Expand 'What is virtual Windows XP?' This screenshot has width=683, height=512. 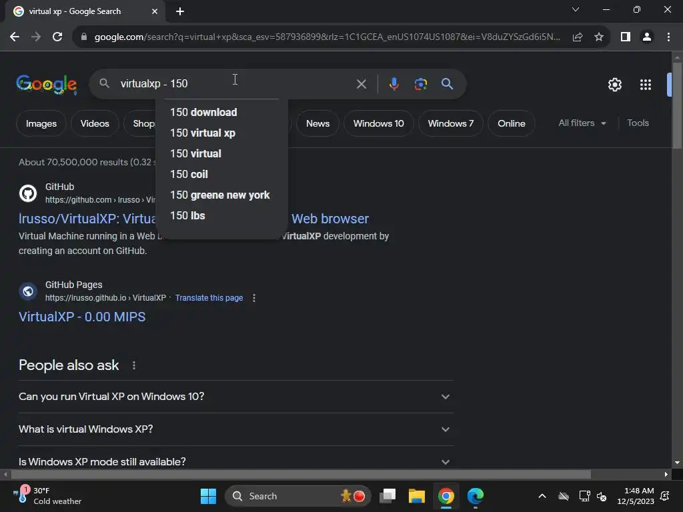[235, 429]
